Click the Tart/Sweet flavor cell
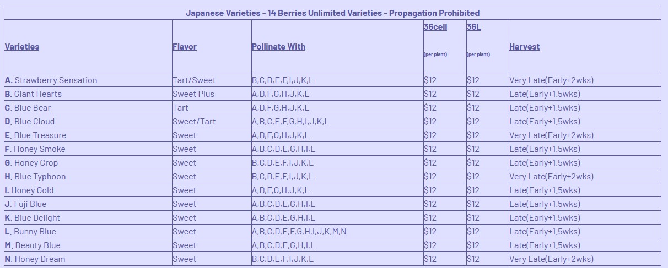The image size is (668, 268). (193, 80)
